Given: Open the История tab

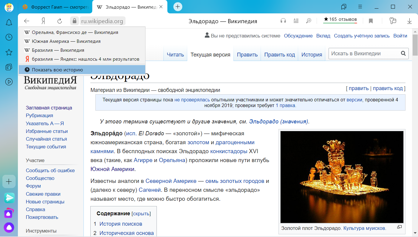Looking at the screenshot, I should point(312,54).
